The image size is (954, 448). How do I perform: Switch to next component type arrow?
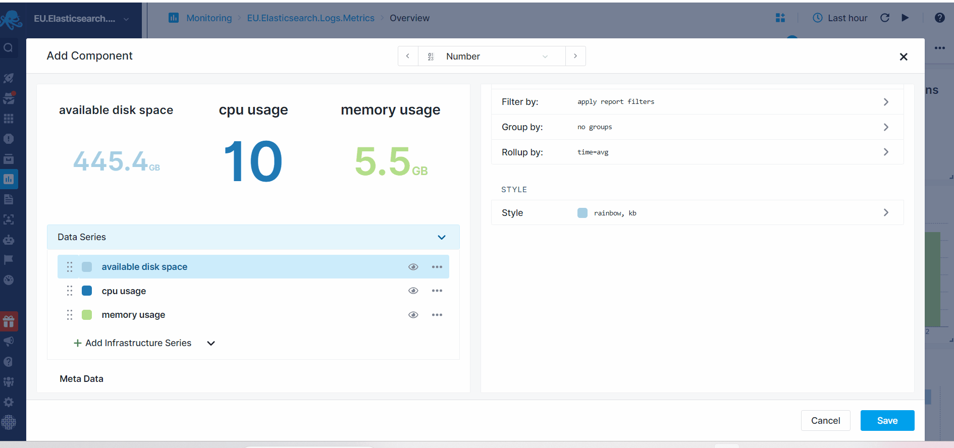575,57
